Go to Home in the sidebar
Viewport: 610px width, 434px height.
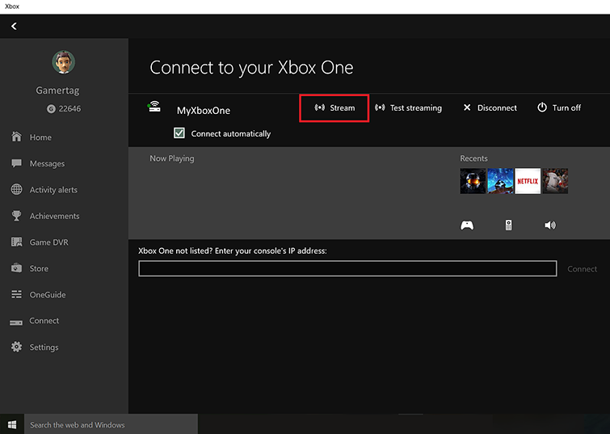click(40, 137)
